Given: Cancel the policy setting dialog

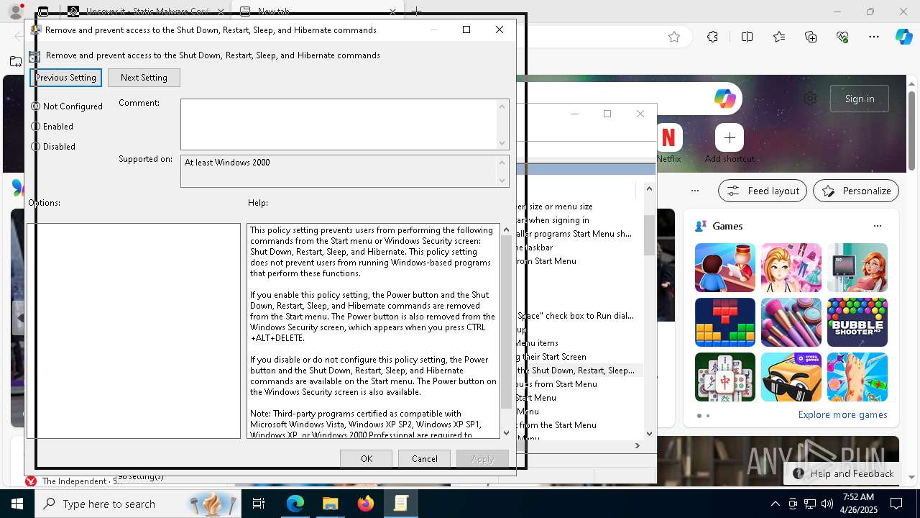Looking at the screenshot, I should 425,459.
